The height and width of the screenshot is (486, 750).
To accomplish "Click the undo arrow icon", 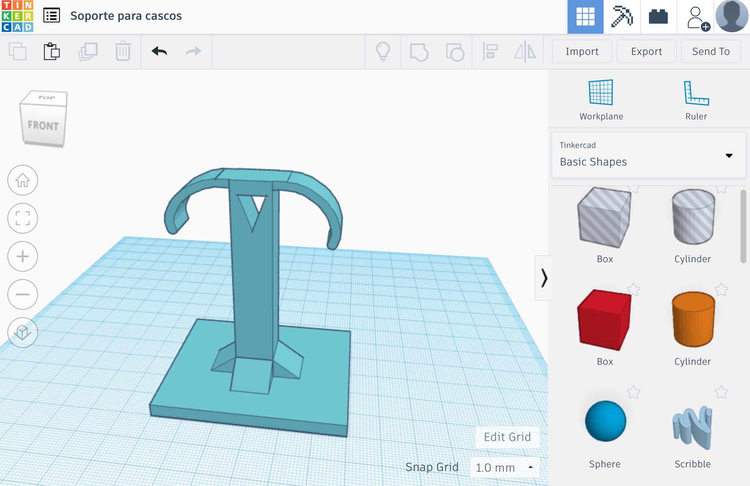I will pyautogui.click(x=159, y=51).
